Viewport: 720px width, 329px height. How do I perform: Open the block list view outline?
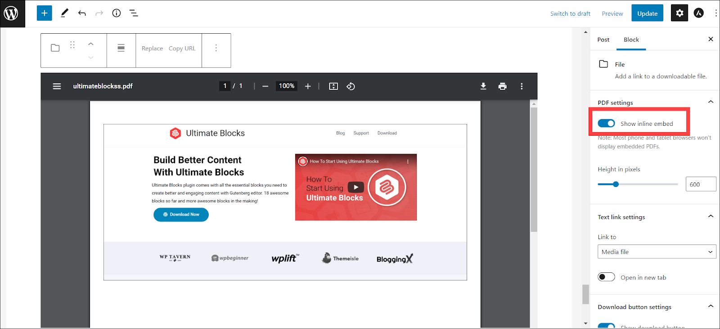click(134, 13)
